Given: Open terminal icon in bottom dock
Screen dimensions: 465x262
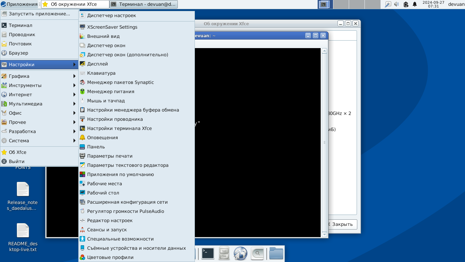Looking at the screenshot, I should (x=208, y=253).
